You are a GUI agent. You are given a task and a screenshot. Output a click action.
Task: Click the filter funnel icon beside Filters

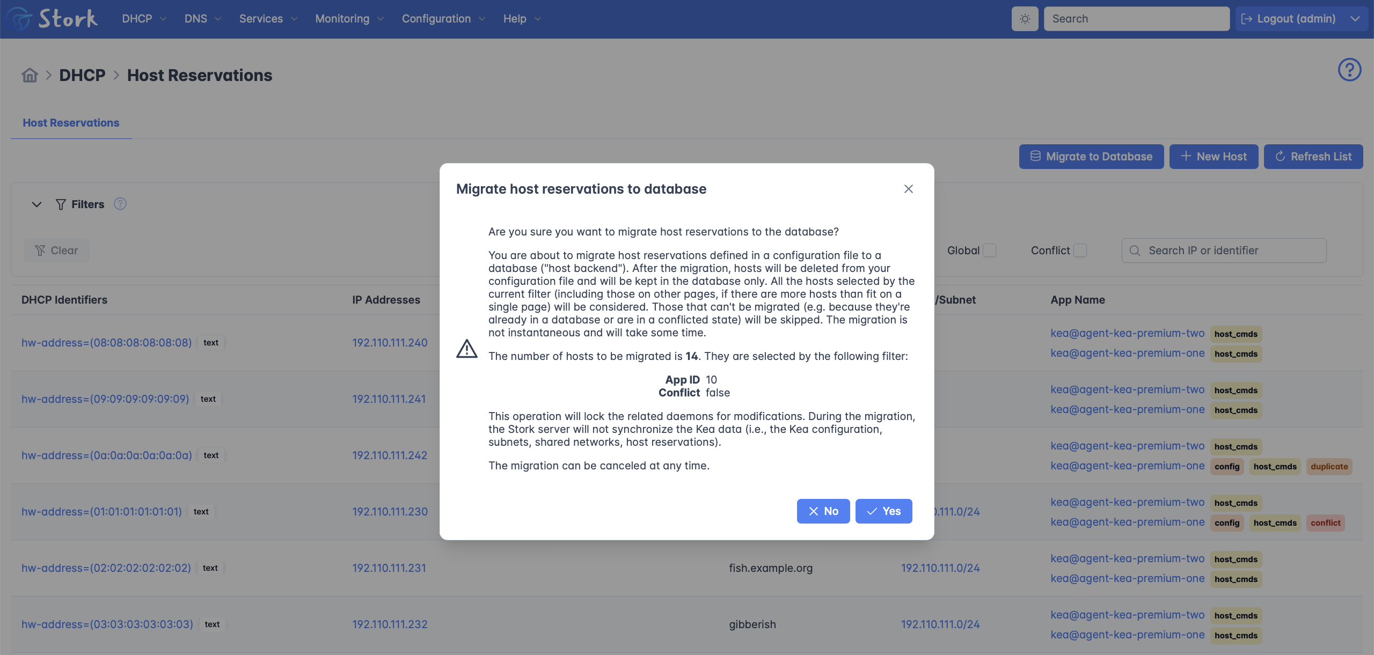[x=61, y=204]
